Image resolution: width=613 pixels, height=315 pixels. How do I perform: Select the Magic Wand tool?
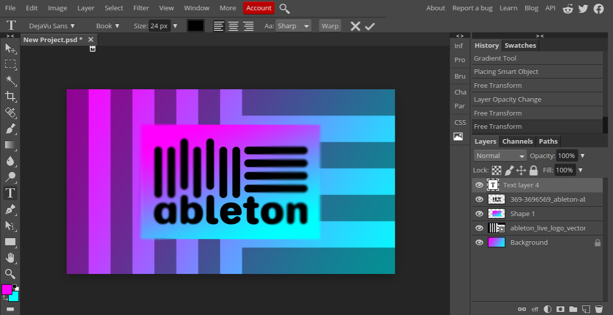[x=10, y=81]
